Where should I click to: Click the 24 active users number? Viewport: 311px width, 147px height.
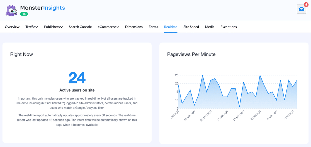pos(77,78)
